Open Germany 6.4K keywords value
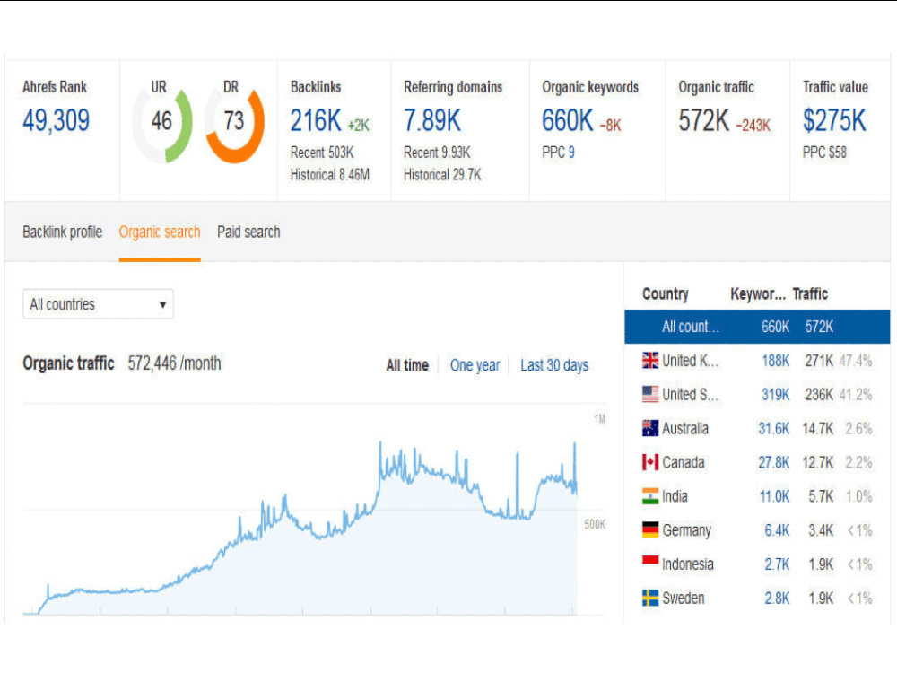Screen dimensions: 897x673 point(778,530)
